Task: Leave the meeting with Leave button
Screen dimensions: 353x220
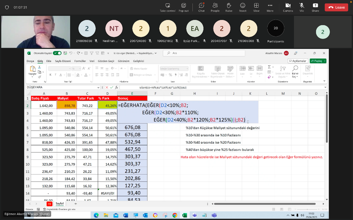Action: (x=336, y=7)
